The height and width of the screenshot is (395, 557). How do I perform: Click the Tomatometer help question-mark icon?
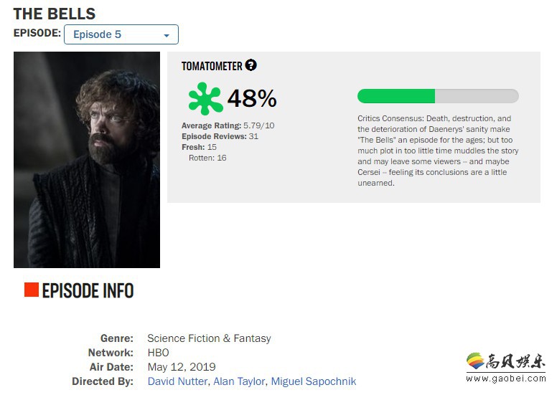251,65
